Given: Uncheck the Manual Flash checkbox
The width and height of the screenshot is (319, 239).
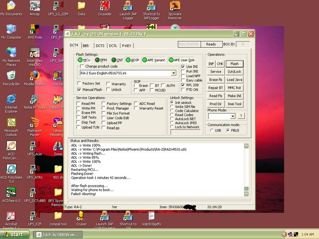Looking at the screenshot, I should [79, 89].
